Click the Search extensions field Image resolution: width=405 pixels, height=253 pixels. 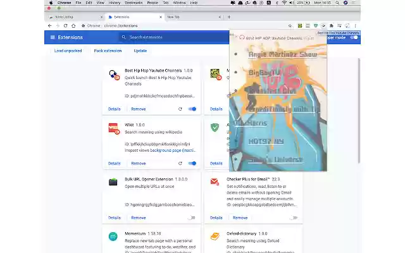[173, 37]
